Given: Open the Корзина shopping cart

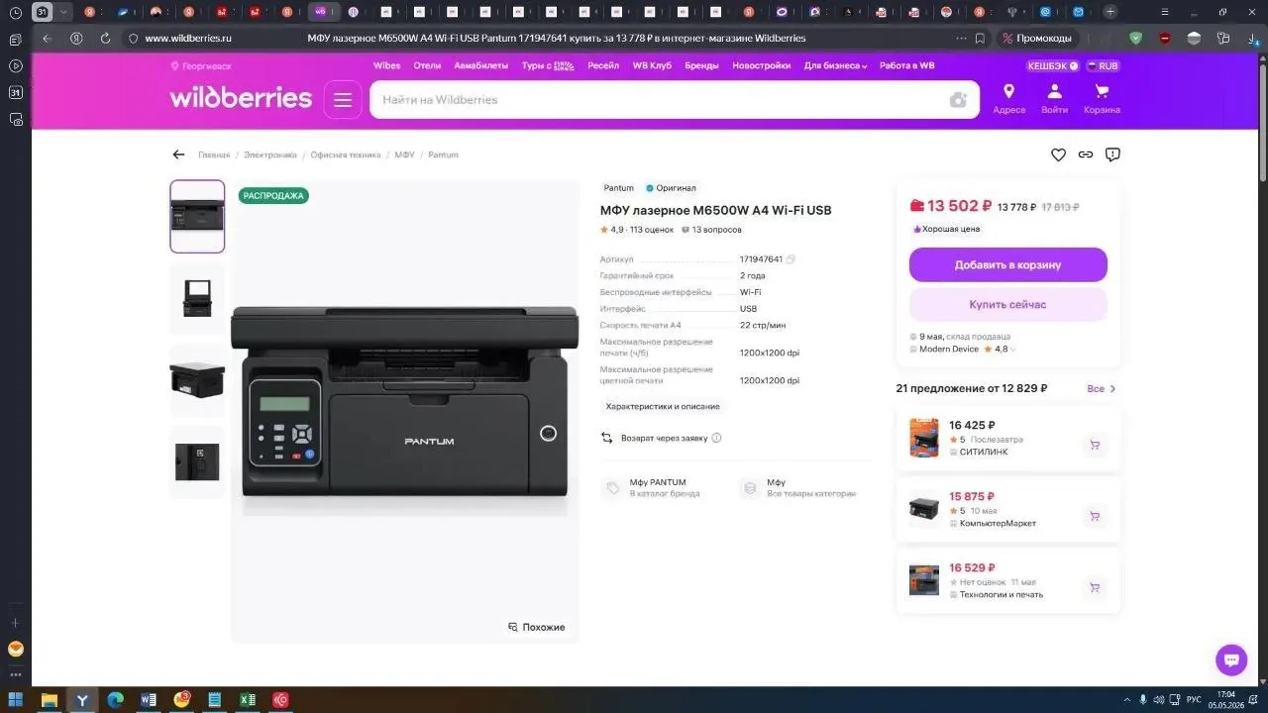Looking at the screenshot, I should click(x=1102, y=99).
